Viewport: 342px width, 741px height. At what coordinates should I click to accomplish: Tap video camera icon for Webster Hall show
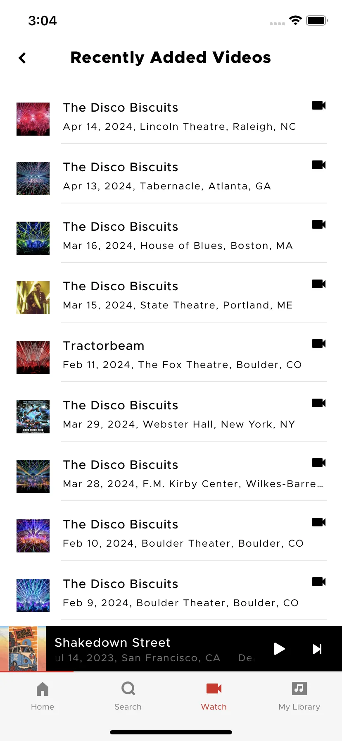[x=319, y=403]
